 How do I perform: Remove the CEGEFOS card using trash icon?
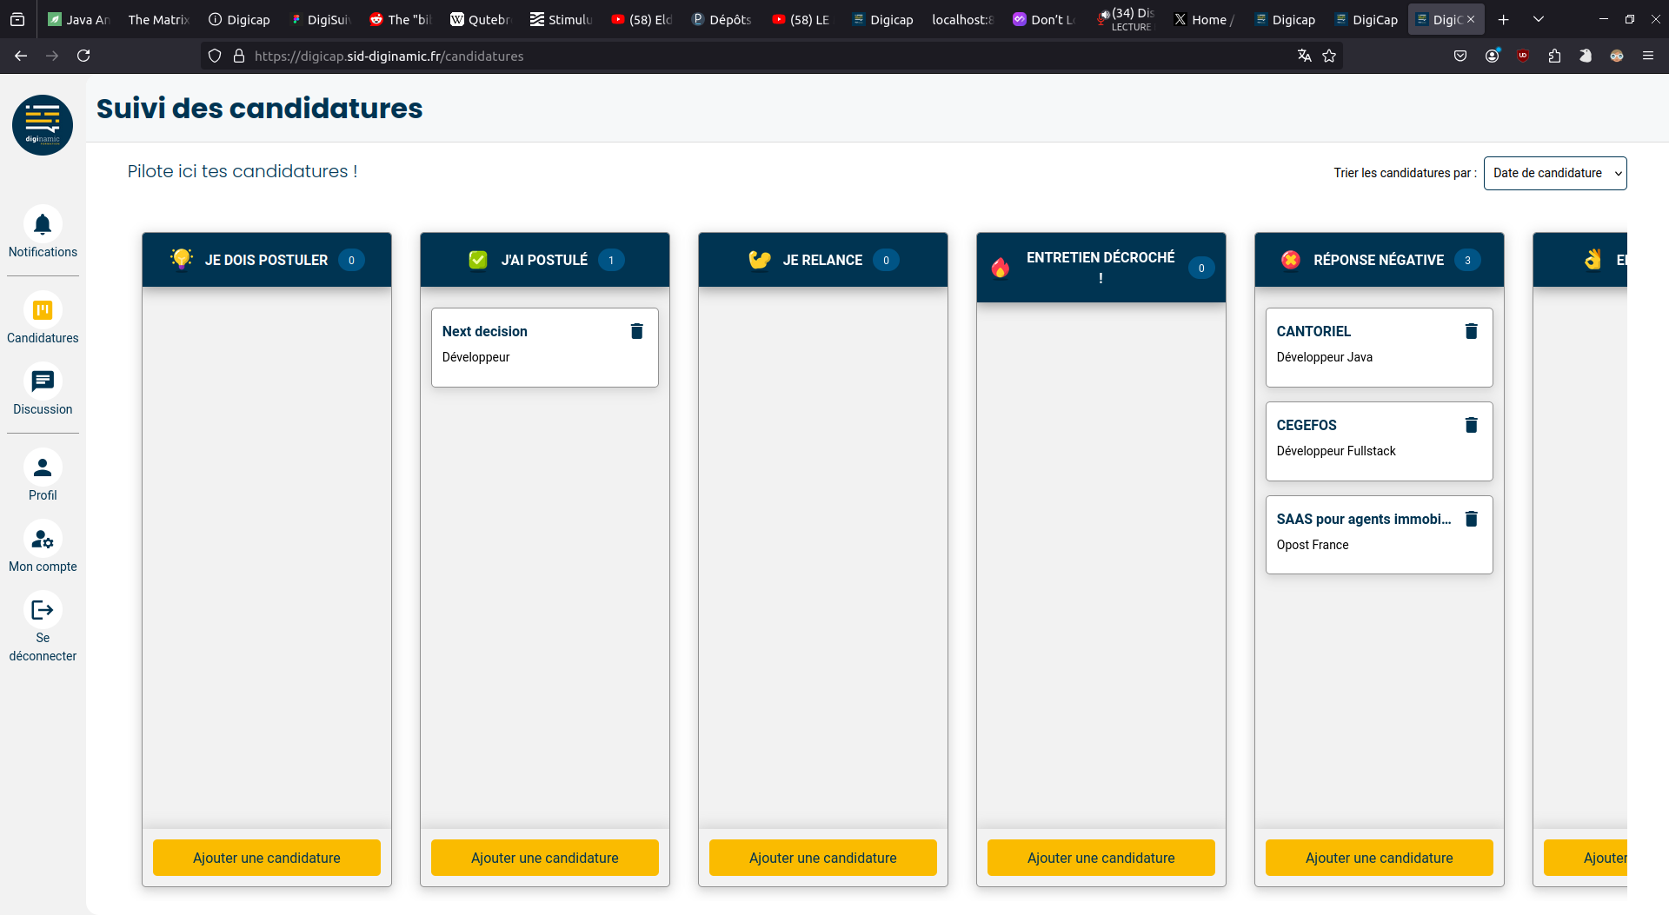[x=1471, y=425]
